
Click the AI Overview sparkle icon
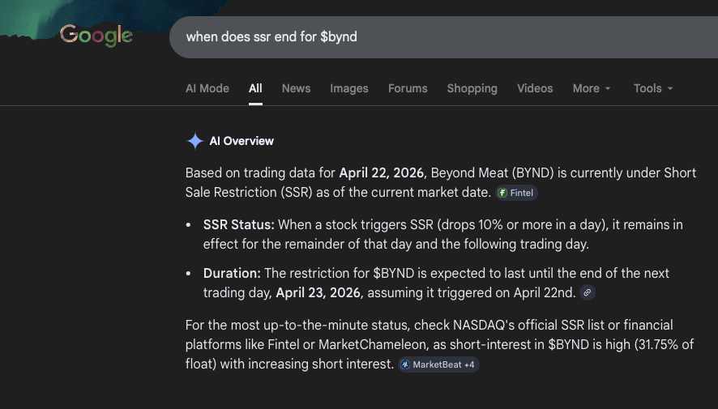[x=195, y=141]
